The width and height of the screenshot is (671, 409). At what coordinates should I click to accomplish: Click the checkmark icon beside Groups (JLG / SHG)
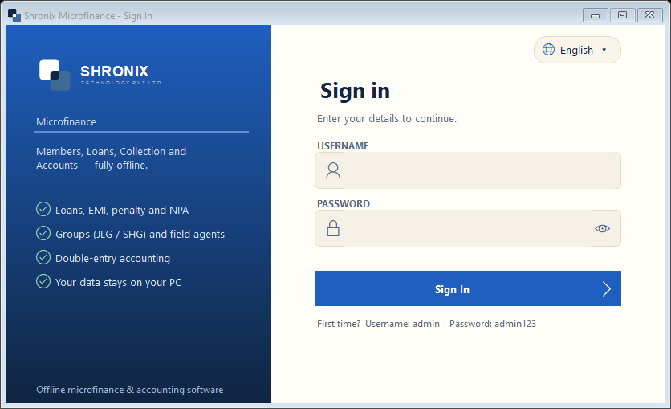[43, 233]
